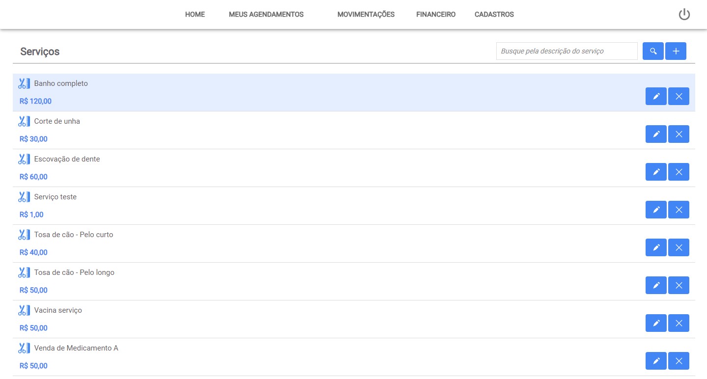Open the Home menu
707x379 pixels.
(195, 15)
